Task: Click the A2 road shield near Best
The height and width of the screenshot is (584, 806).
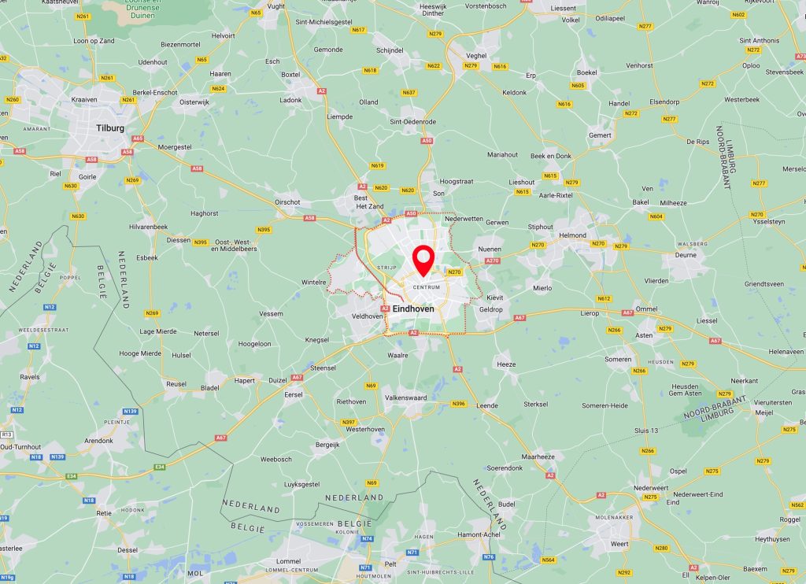Action: (362, 187)
